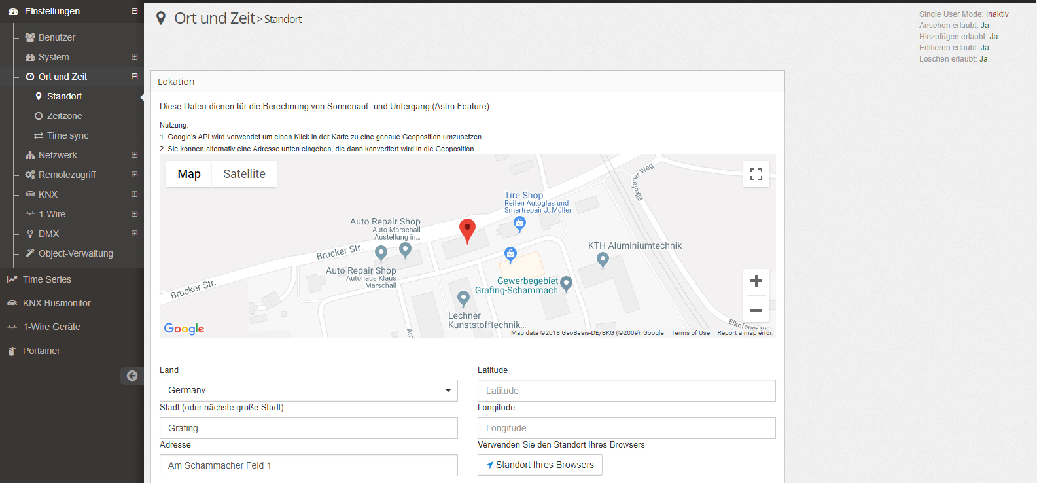Viewport: 1037px width, 483px height.
Task: Click the Netzwerk sitemap icon
Action: [x=30, y=155]
